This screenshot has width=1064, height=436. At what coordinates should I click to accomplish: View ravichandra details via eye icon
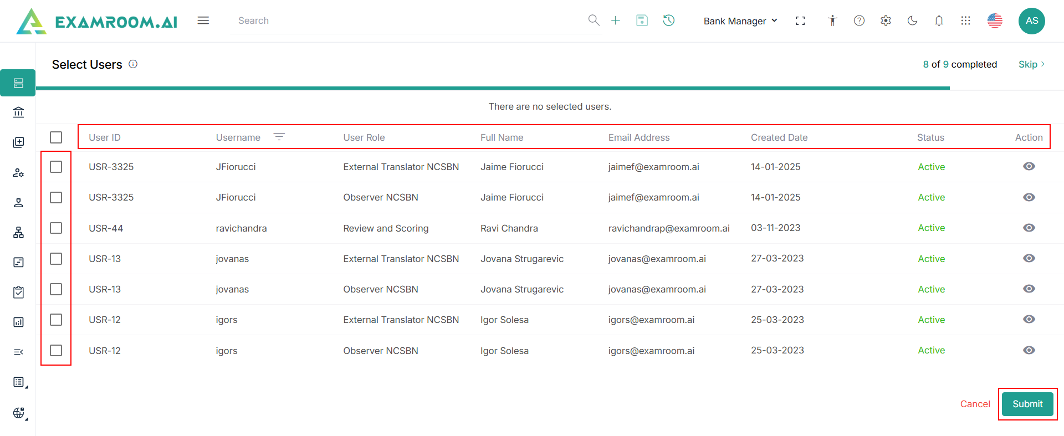[x=1029, y=228]
